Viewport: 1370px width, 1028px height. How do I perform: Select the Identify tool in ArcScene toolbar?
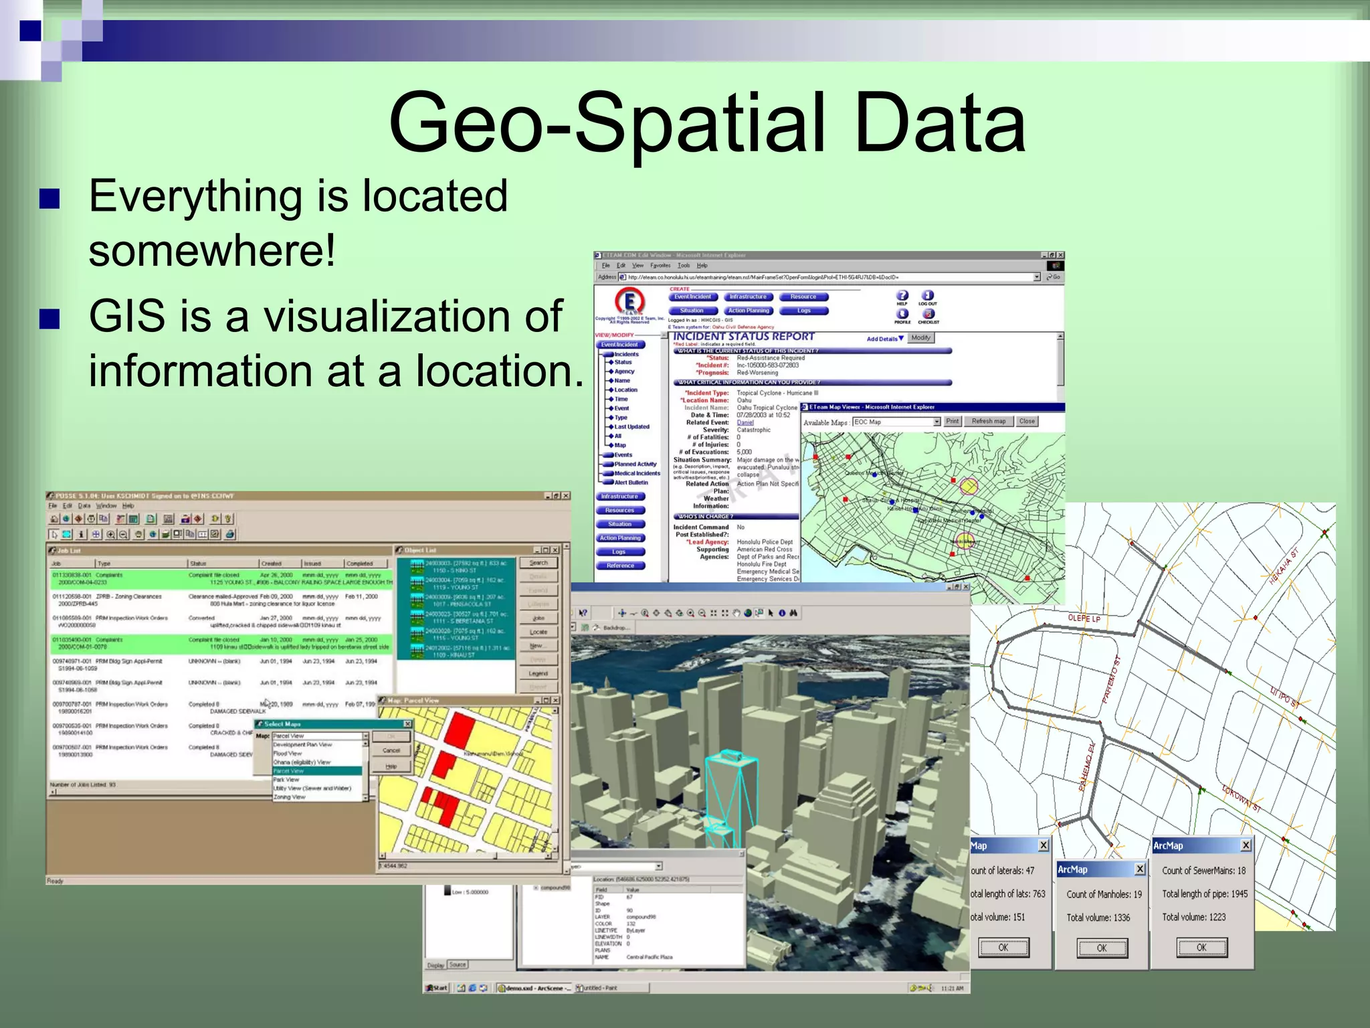(781, 613)
